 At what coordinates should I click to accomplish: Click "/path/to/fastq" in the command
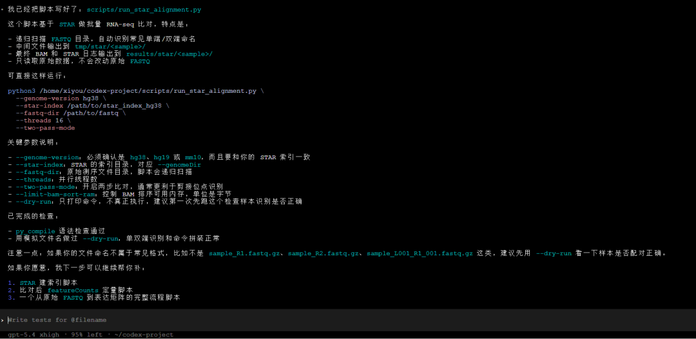point(91,113)
